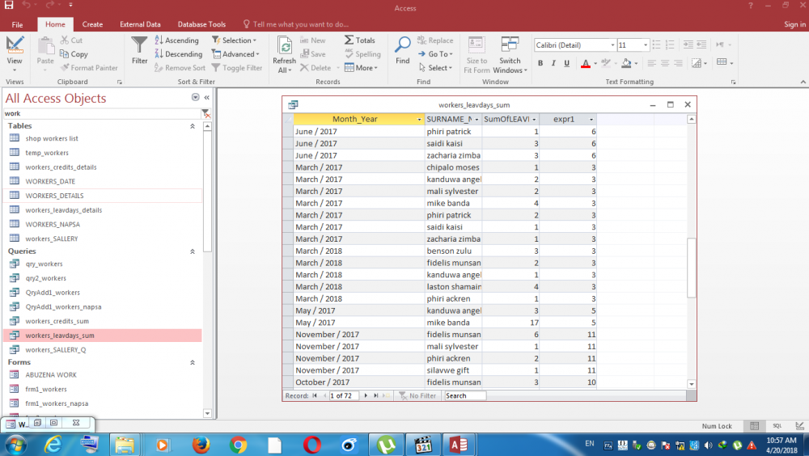Toggle Italic text formatting
This screenshot has height=456, width=809.
click(553, 63)
